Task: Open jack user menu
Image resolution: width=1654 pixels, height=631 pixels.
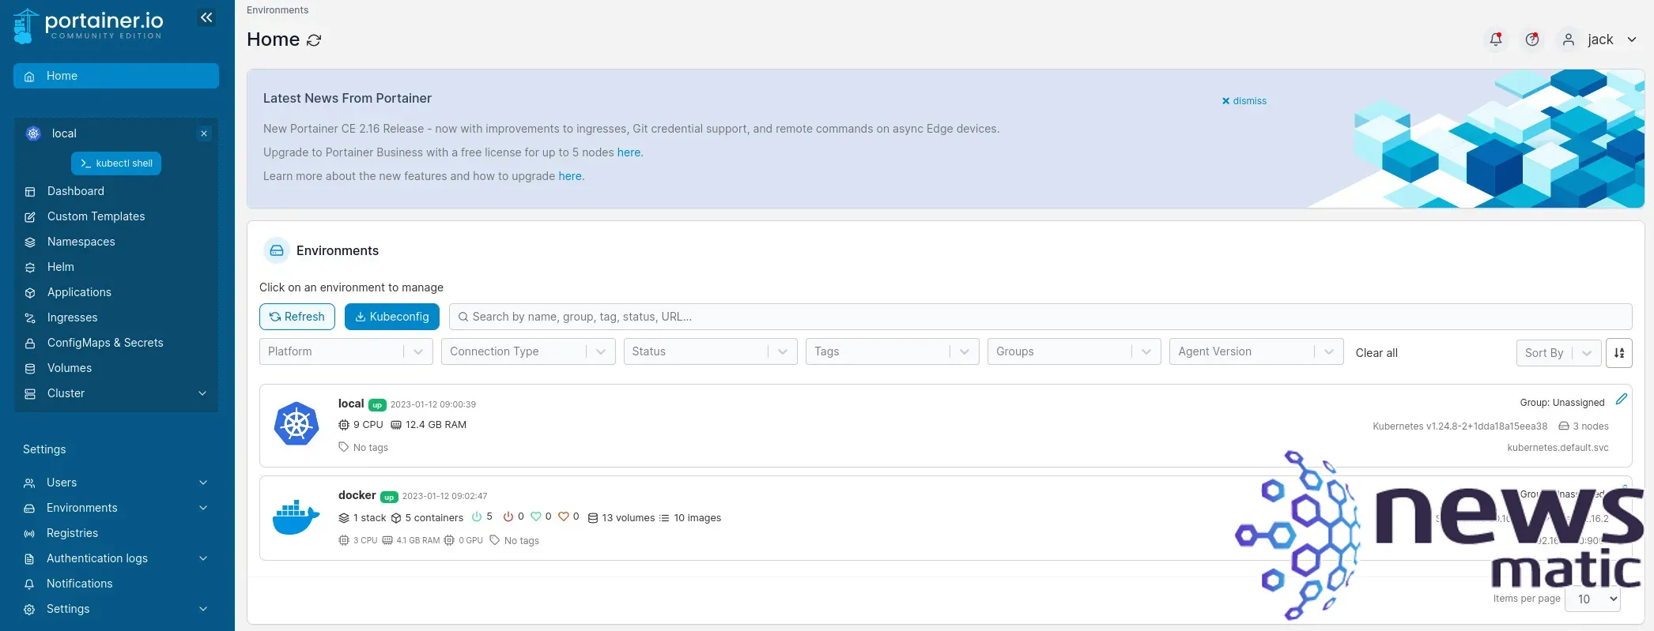Action: pyautogui.click(x=1599, y=39)
